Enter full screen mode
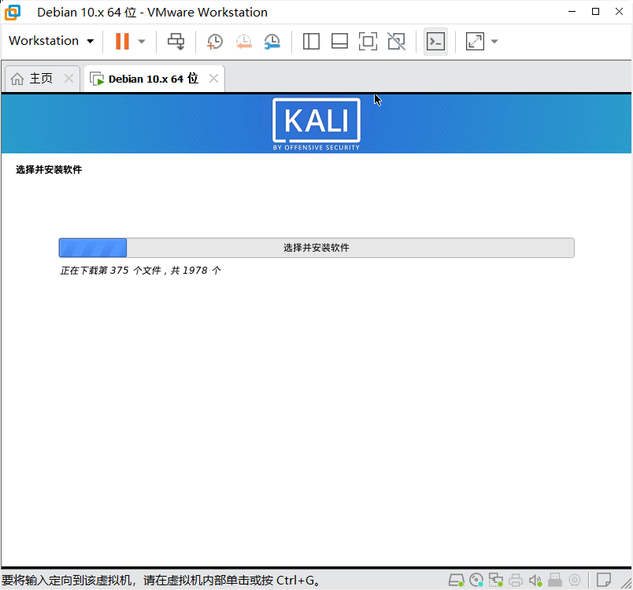 368,41
